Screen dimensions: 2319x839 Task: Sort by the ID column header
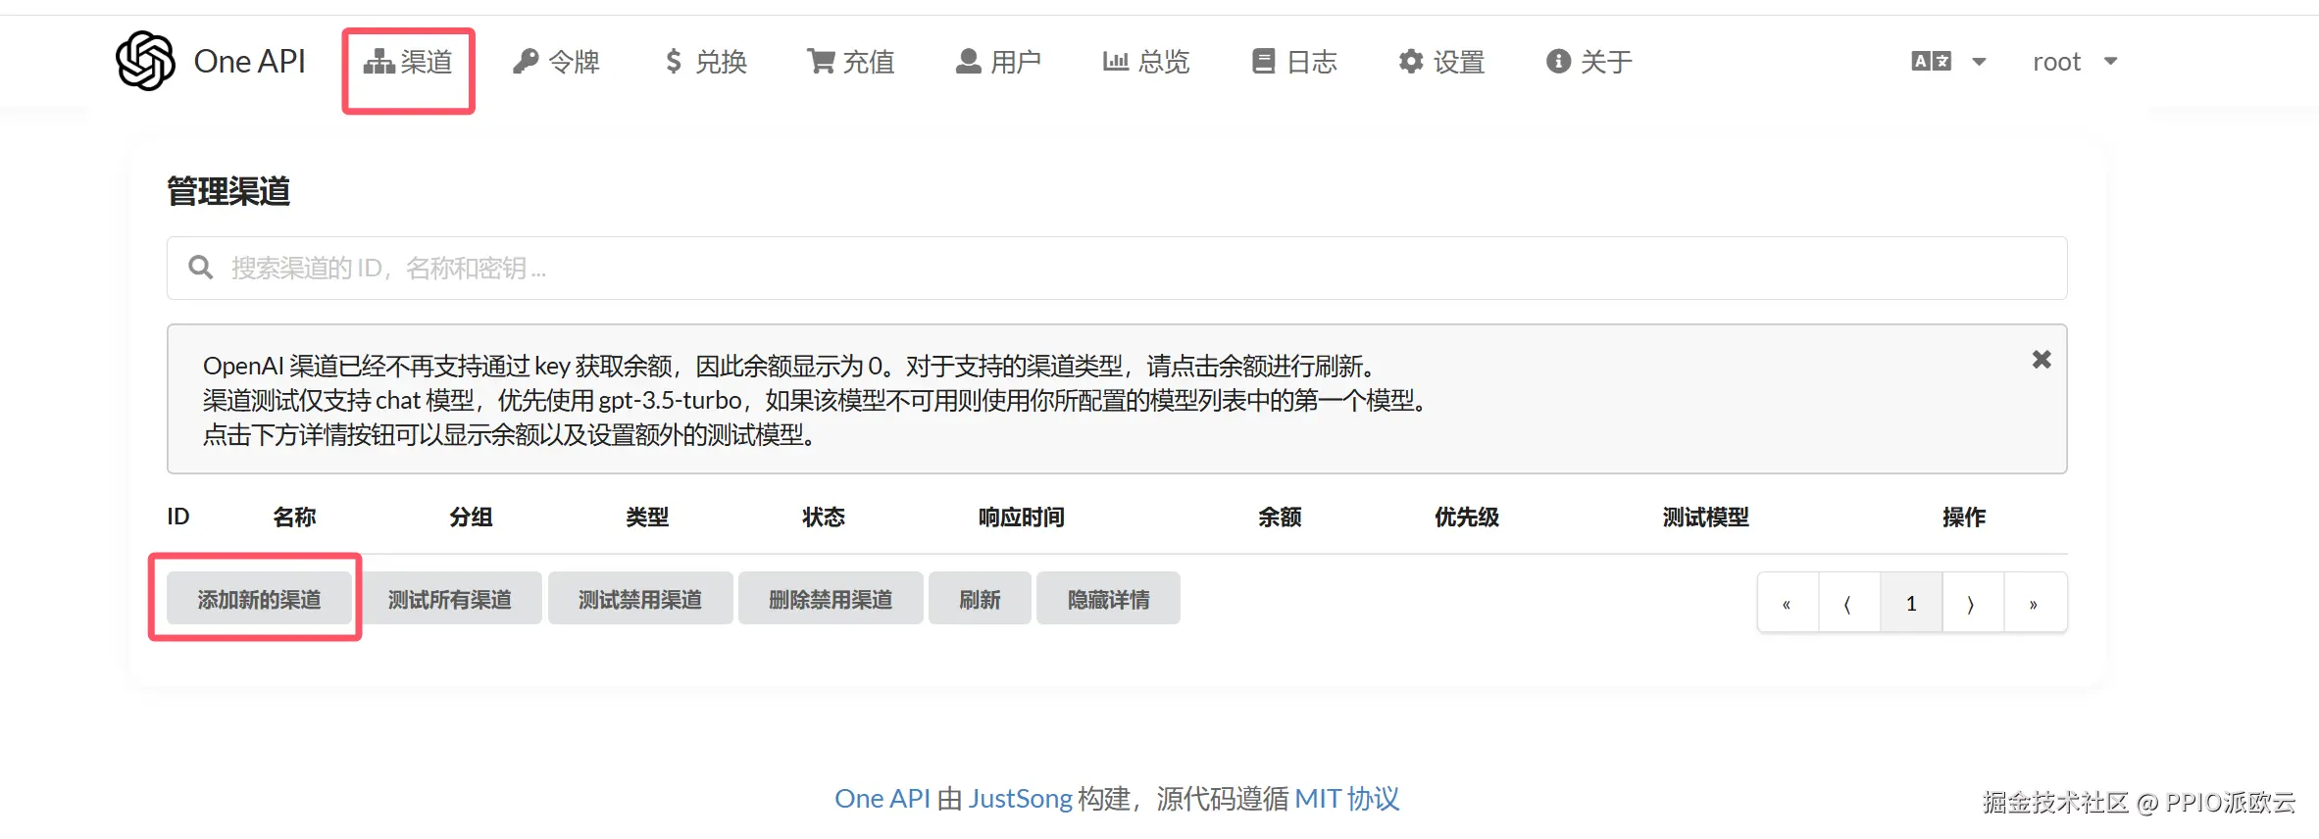pos(178,517)
